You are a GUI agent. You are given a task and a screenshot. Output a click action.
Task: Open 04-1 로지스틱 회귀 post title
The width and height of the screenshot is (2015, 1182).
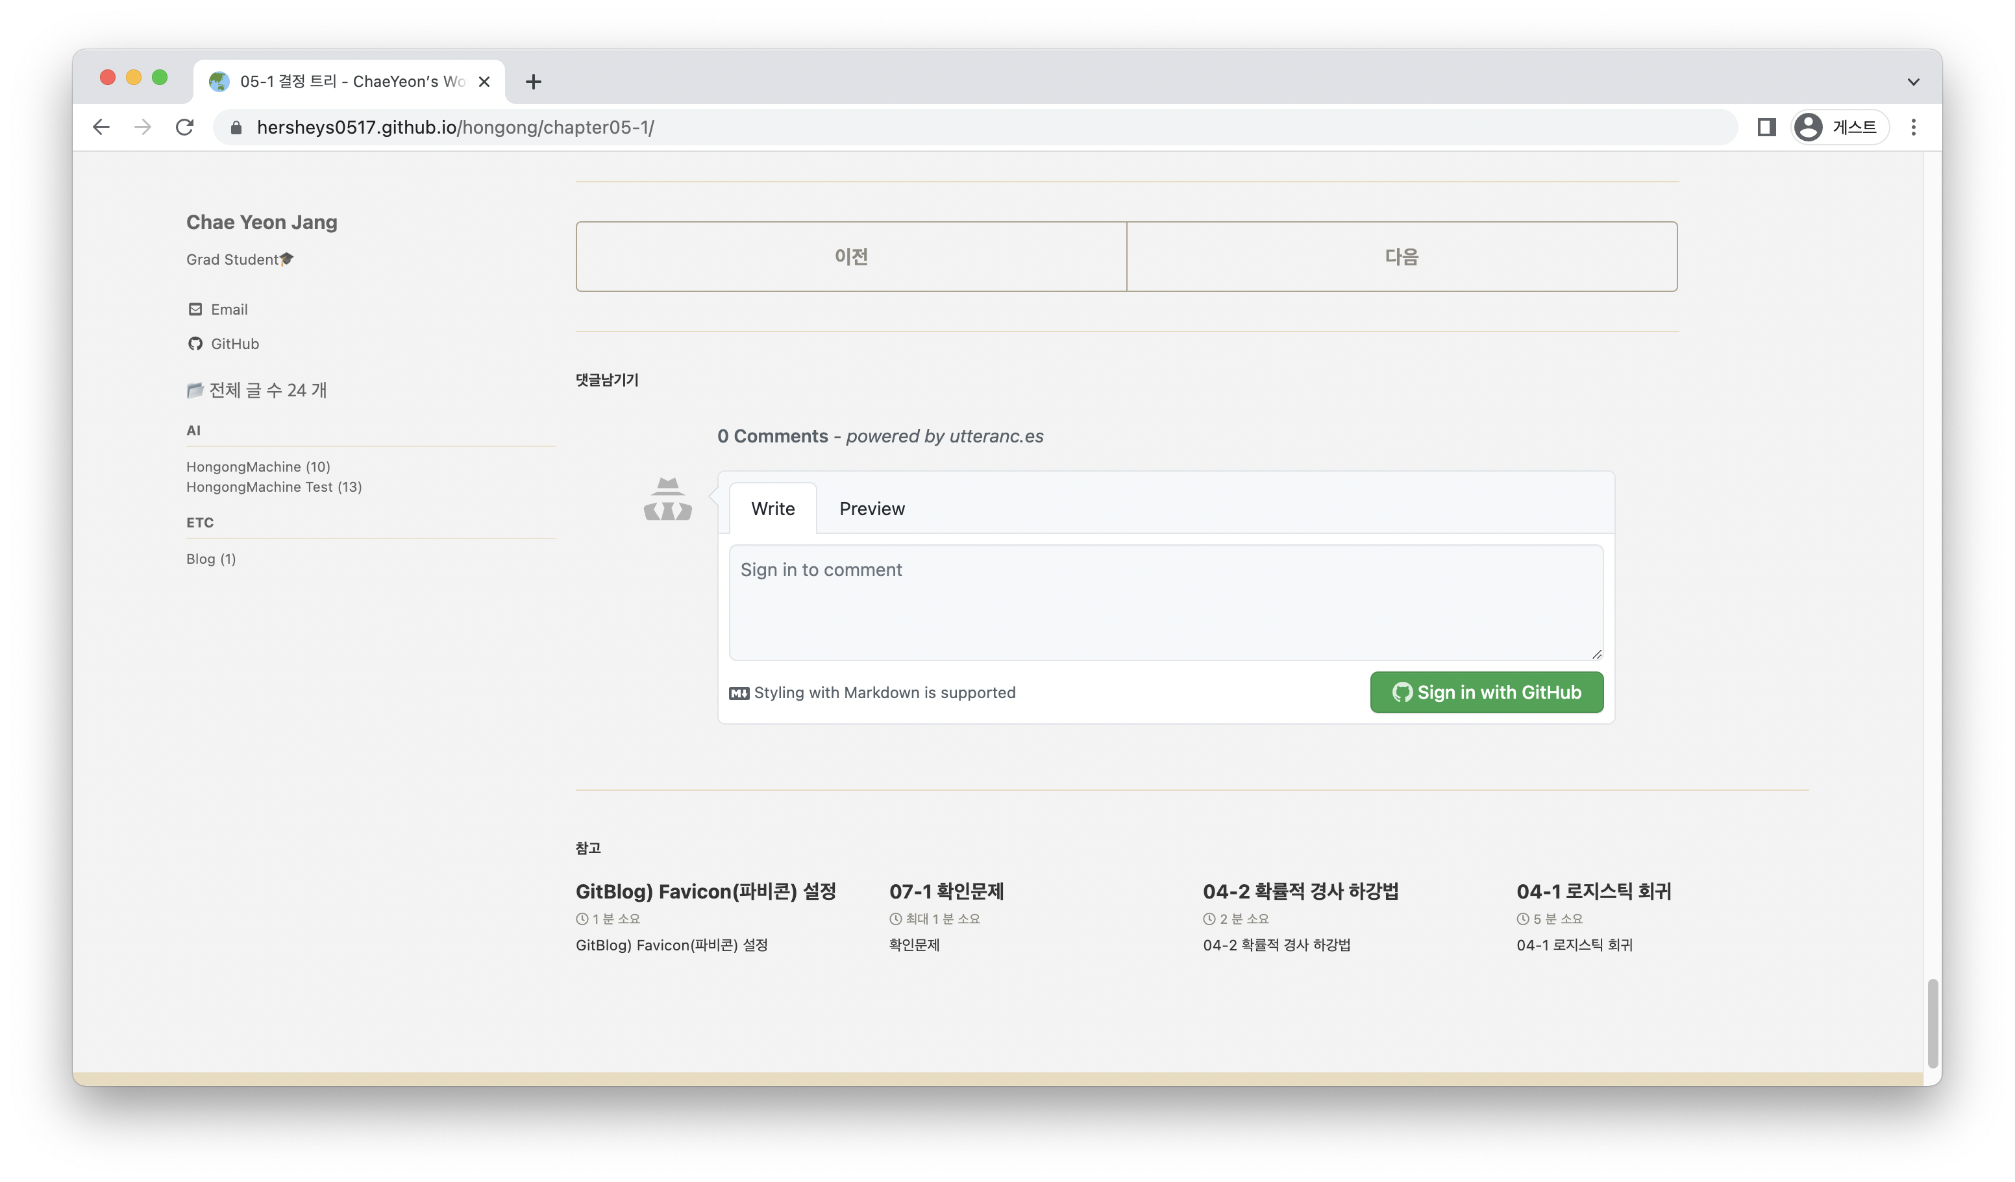[1594, 891]
